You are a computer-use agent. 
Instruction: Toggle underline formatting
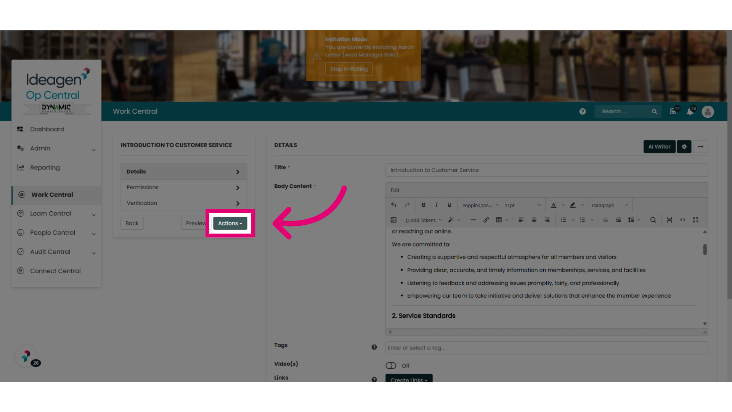click(x=449, y=205)
